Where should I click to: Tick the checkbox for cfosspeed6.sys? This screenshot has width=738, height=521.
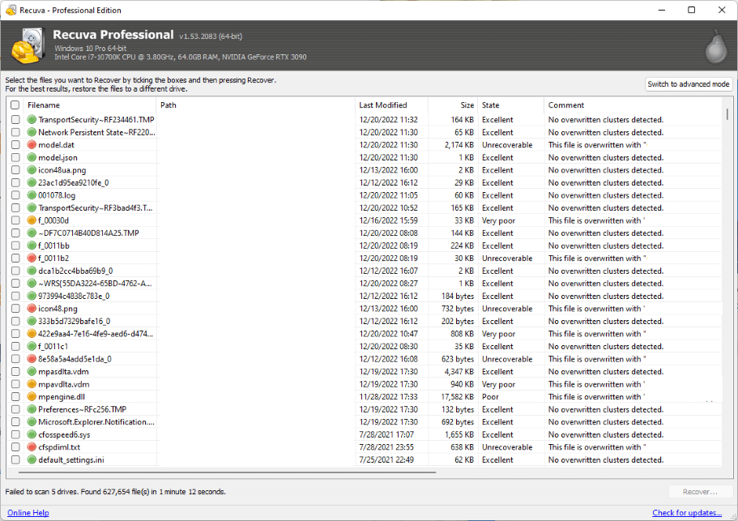pyautogui.click(x=15, y=434)
